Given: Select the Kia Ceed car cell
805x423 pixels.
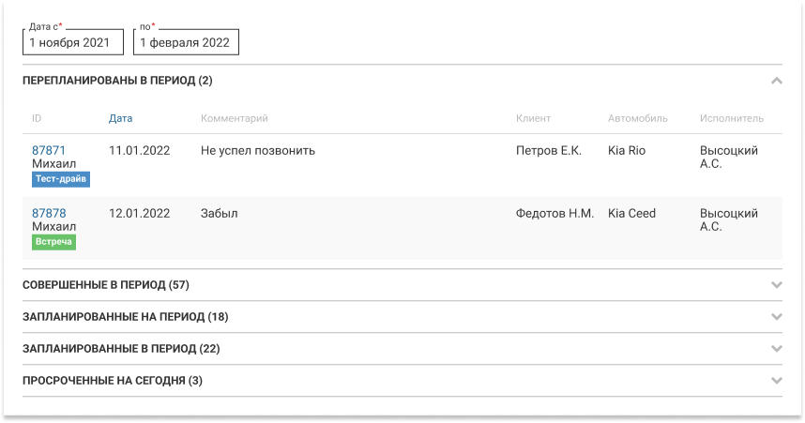Looking at the screenshot, I should pos(631,213).
